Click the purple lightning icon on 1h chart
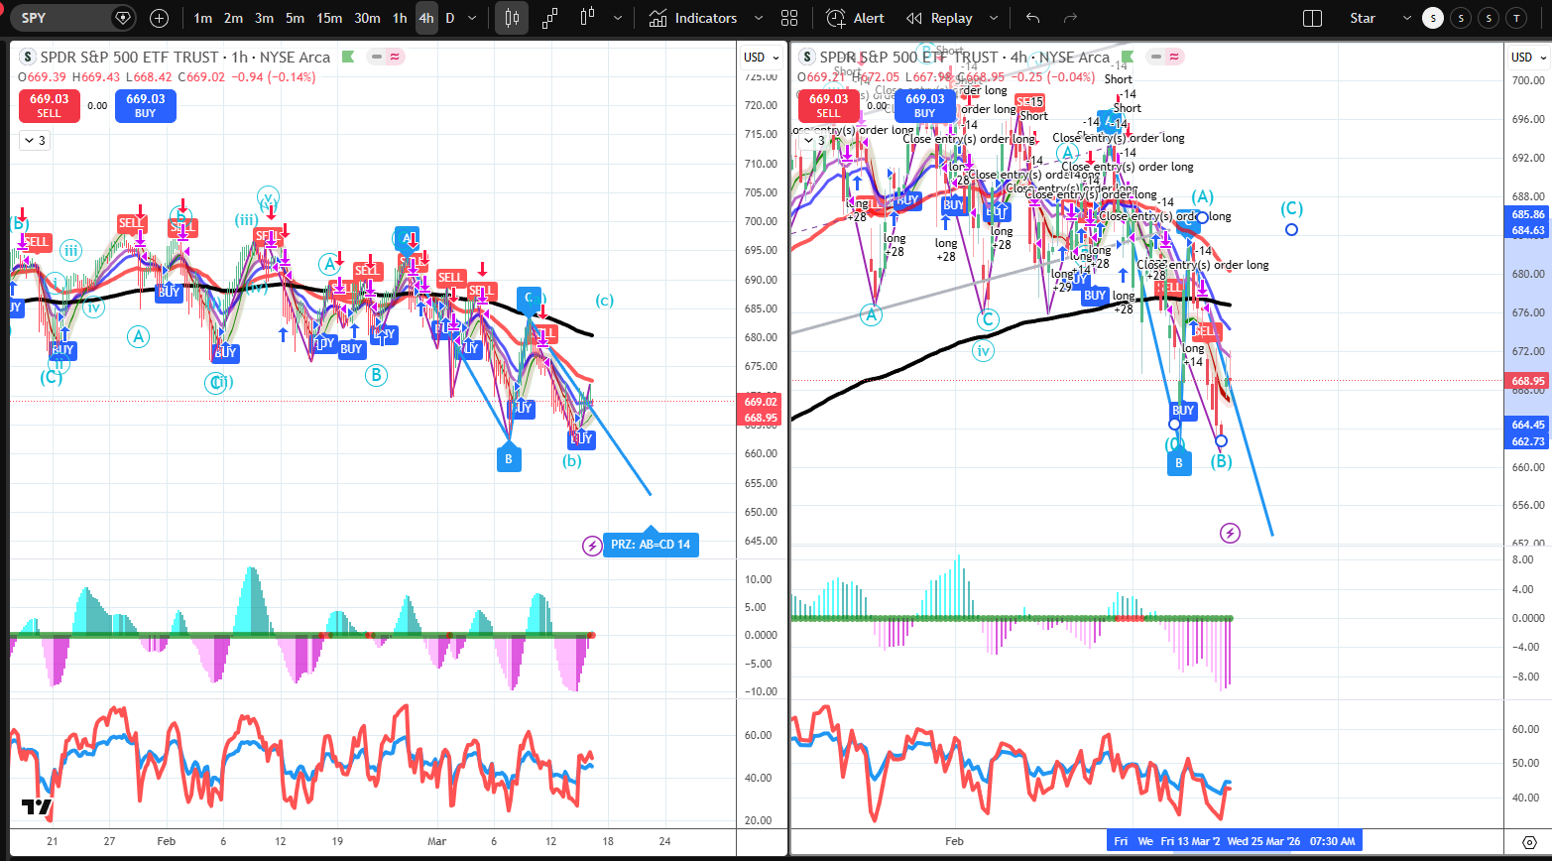 pyautogui.click(x=592, y=545)
